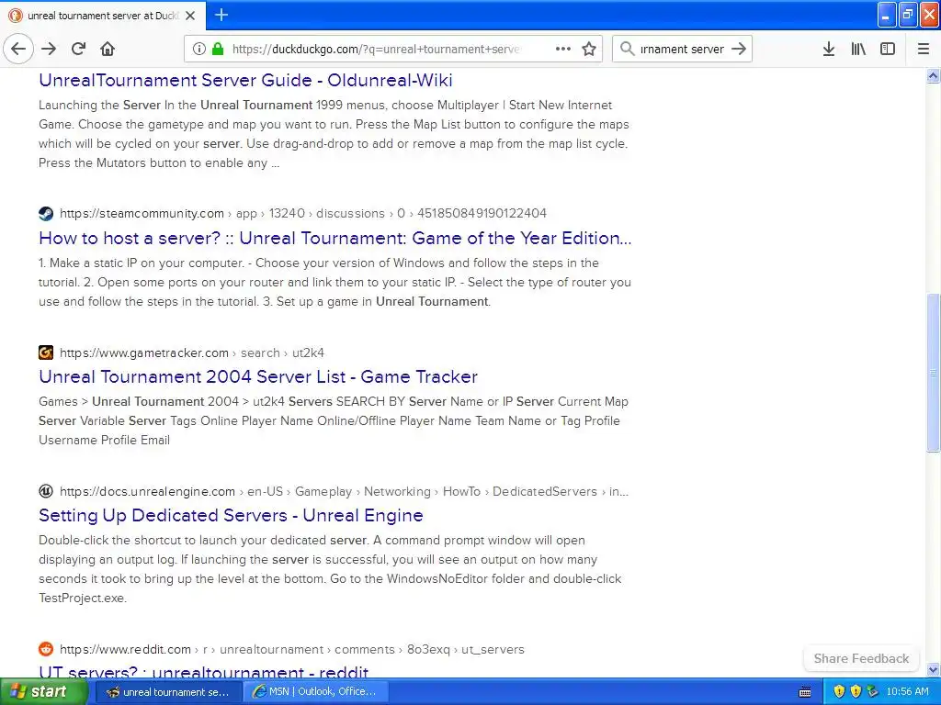Go back to the previous page

coord(18,49)
